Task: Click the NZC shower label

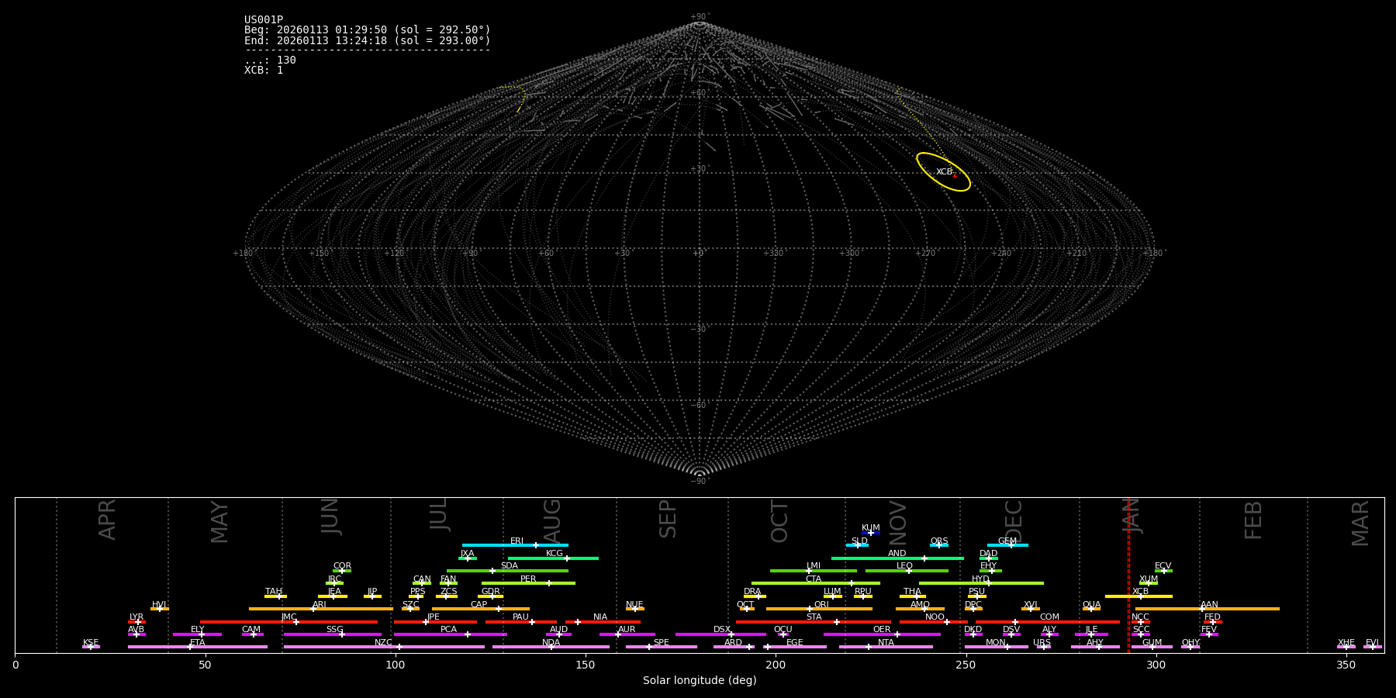Action: click(x=384, y=642)
